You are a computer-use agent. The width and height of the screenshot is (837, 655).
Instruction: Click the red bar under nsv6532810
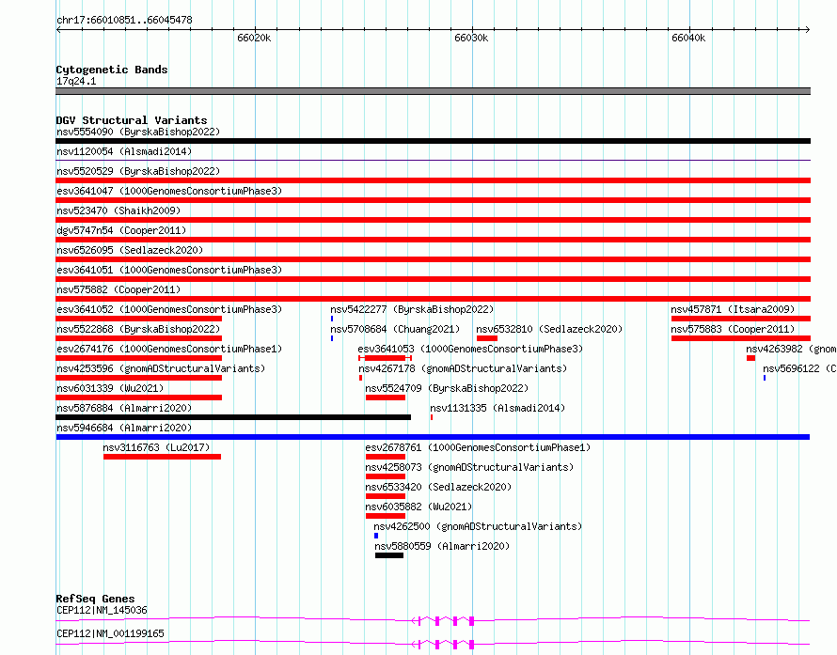487,338
